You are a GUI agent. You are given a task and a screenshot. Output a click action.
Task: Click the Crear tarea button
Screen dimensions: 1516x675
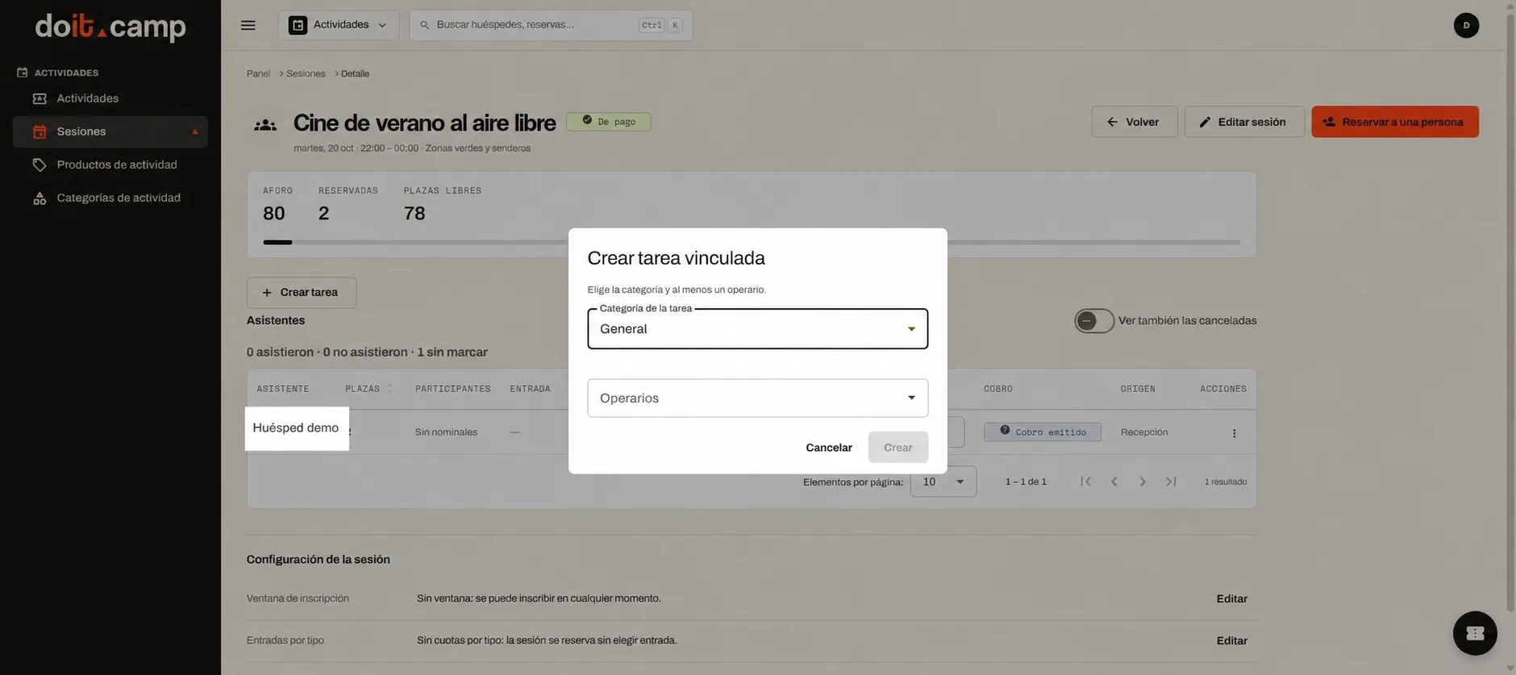coord(302,293)
